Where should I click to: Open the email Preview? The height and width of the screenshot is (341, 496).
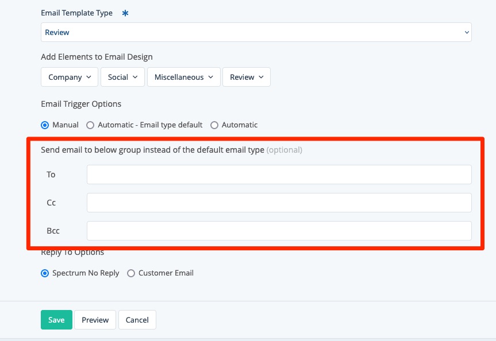click(95, 320)
